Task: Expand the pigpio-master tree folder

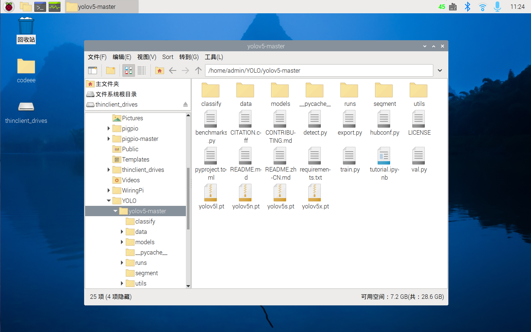Action: click(108, 139)
